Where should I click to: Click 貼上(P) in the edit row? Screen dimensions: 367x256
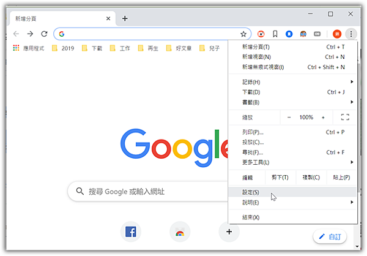341,178
